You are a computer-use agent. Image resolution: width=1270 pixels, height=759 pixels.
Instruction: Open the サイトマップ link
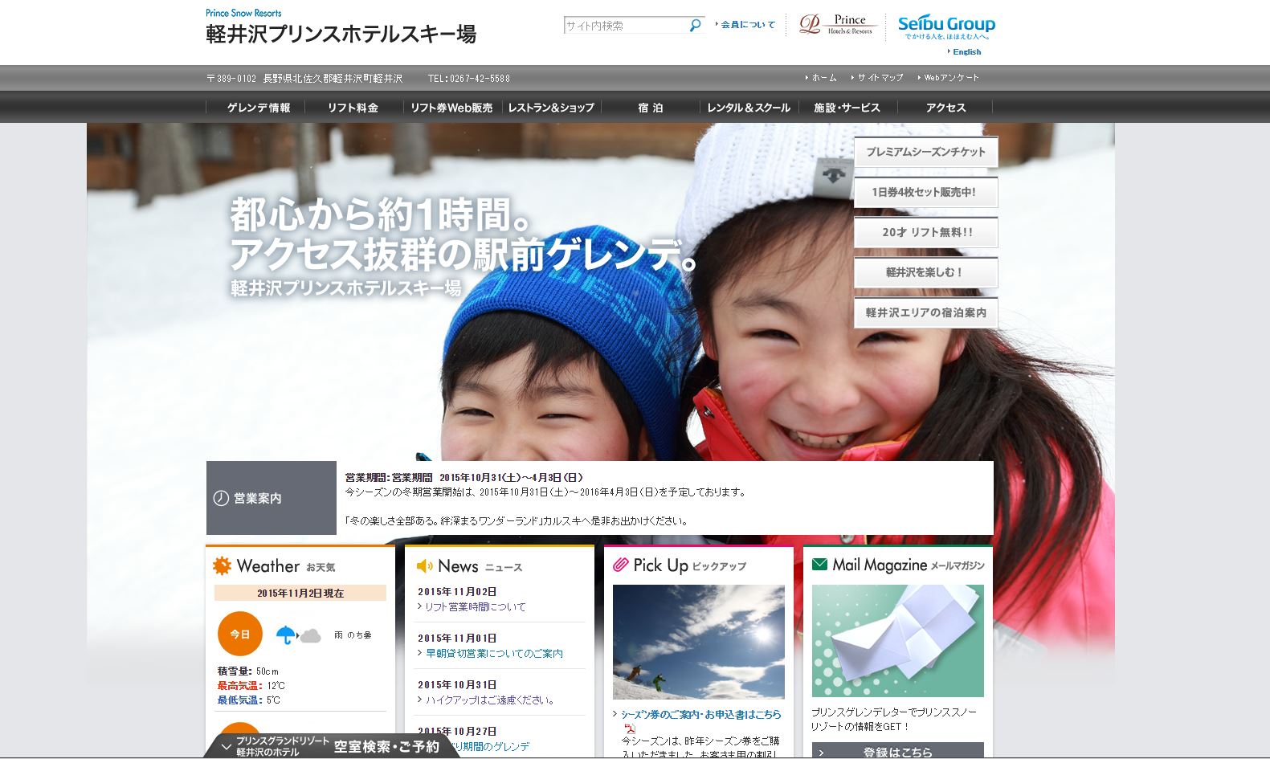880,78
